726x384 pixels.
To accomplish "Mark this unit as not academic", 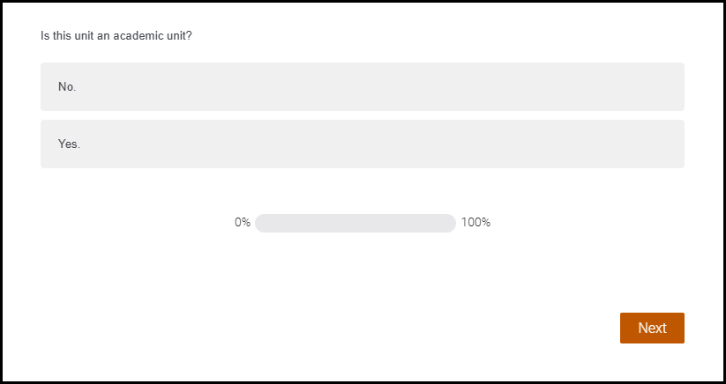I will (362, 86).
